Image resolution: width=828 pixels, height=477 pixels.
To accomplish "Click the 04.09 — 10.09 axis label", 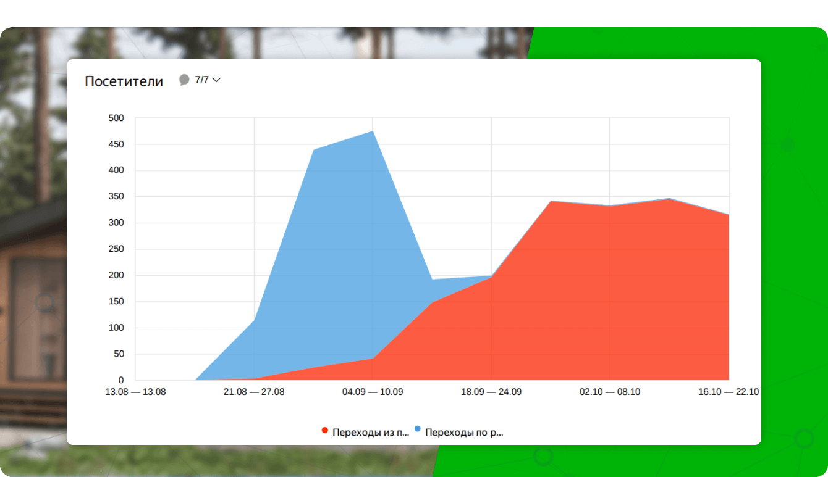I will point(373,392).
